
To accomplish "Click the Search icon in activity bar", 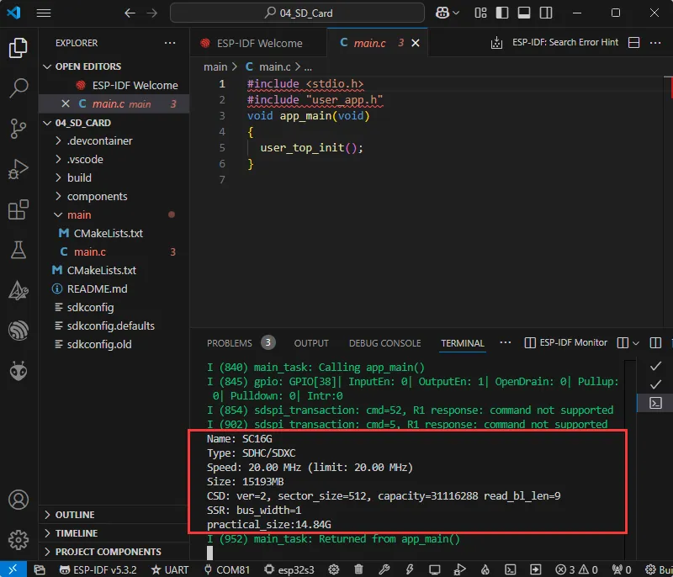I will click(19, 87).
